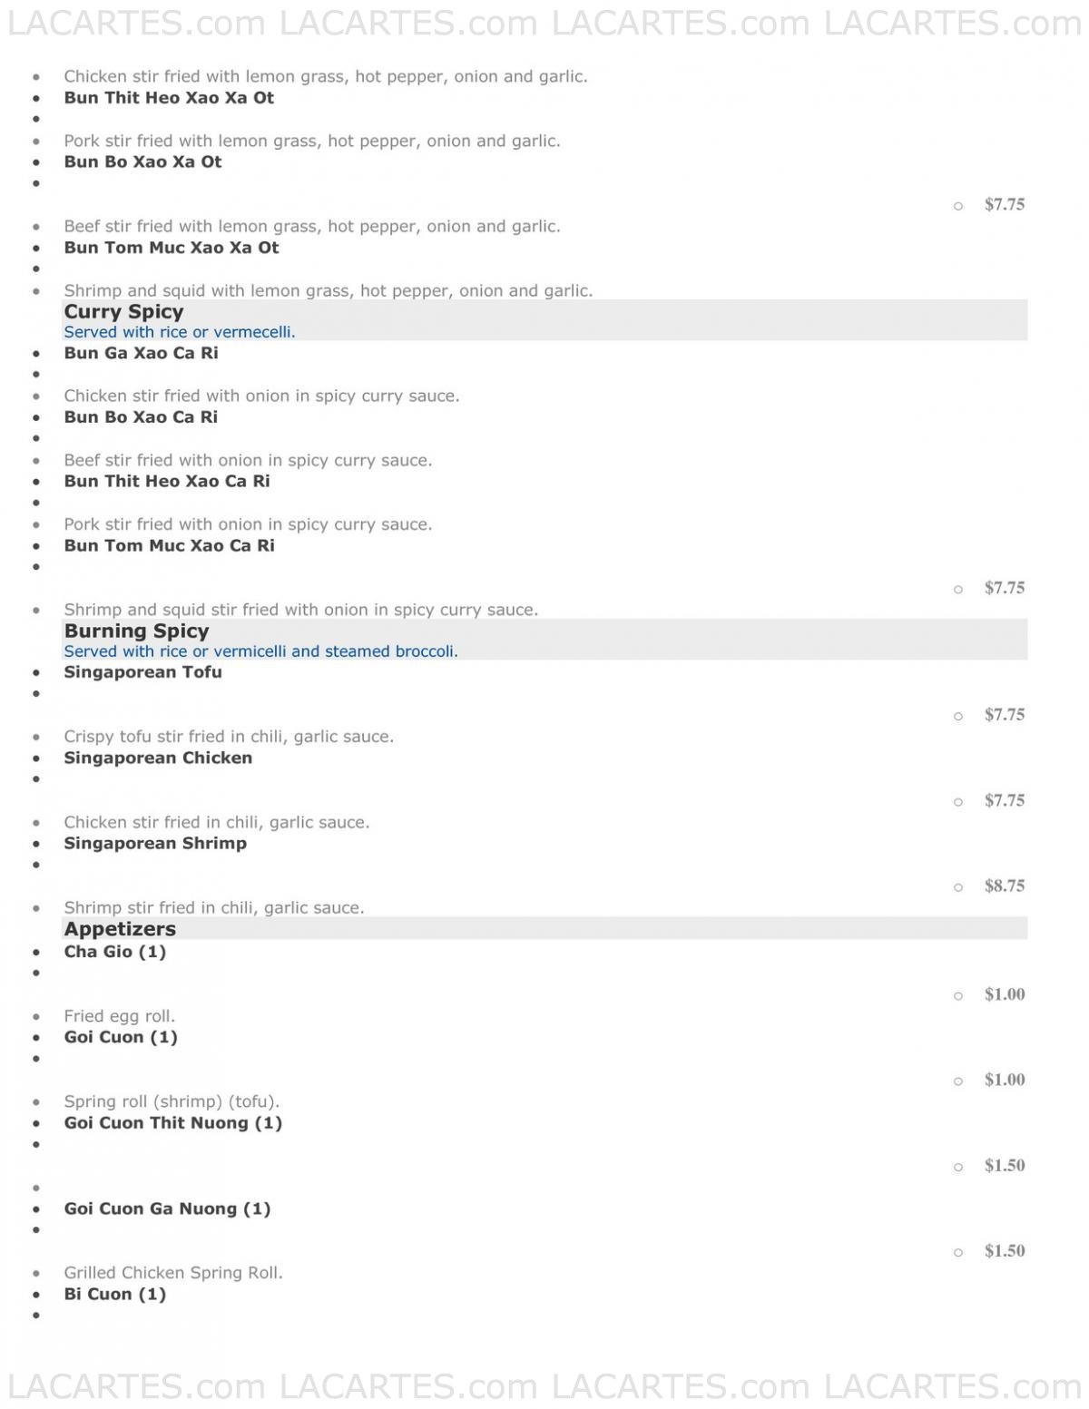The image size is (1089, 1409).
Task: Click Singaporean Shrimp dish name
Action: pyautogui.click(x=155, y=844)
